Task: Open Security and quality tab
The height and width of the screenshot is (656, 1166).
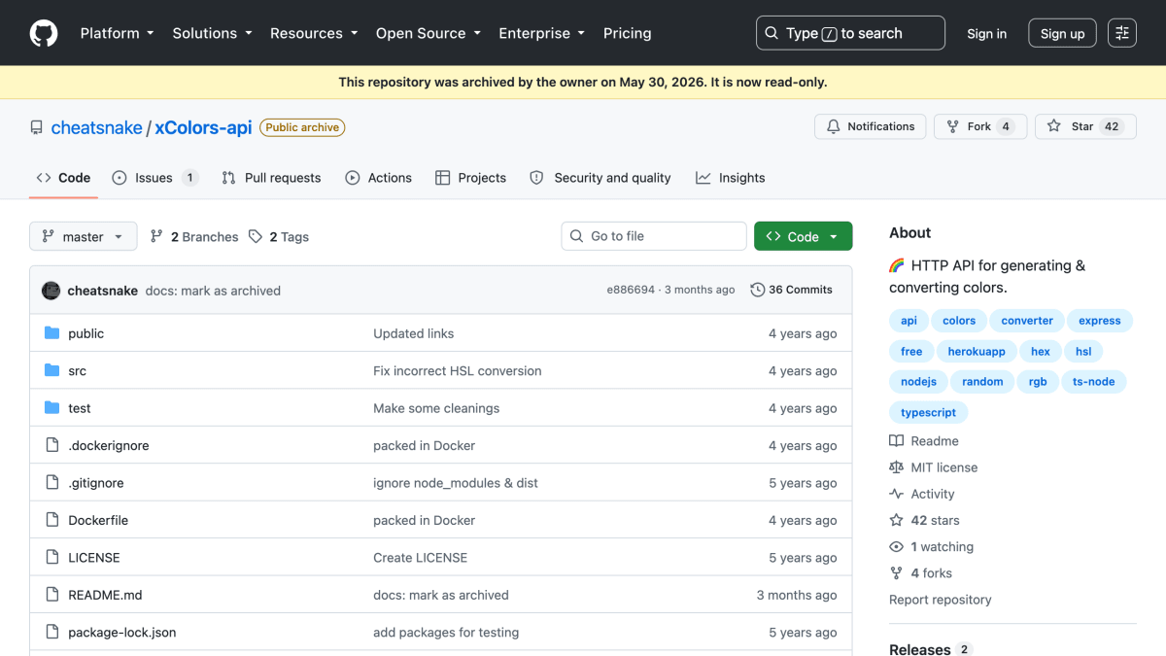Action: (600, 178)
